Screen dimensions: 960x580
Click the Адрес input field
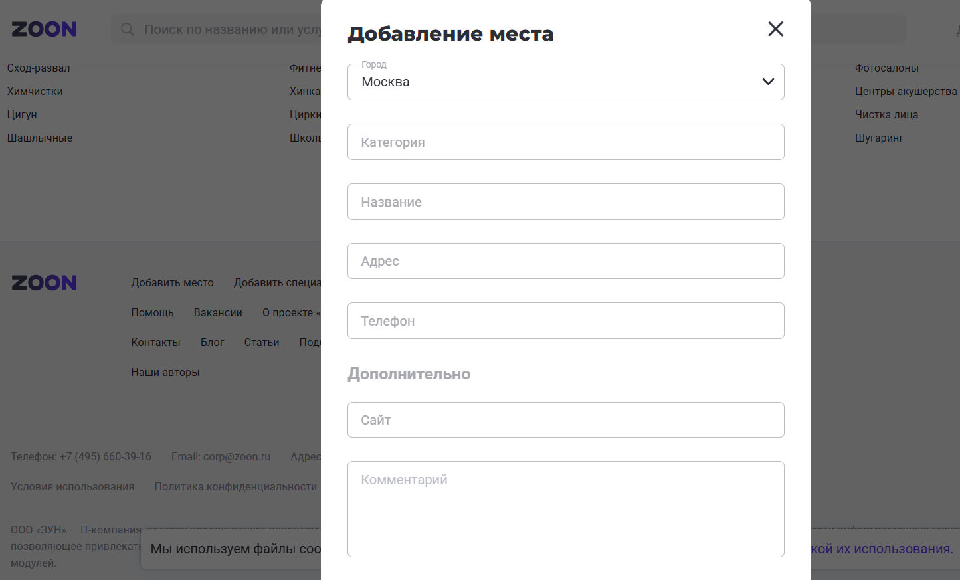point(565,260)
